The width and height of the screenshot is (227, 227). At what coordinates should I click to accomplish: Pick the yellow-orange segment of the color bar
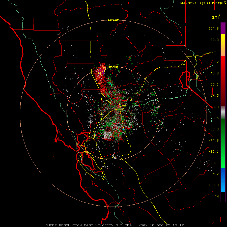[x=223, y=45]
